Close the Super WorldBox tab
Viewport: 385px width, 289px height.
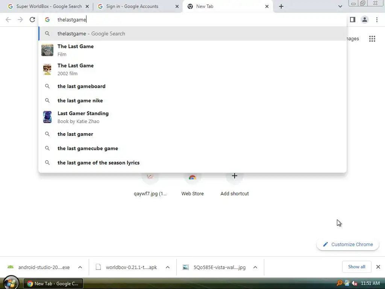[x=87, y=6]
